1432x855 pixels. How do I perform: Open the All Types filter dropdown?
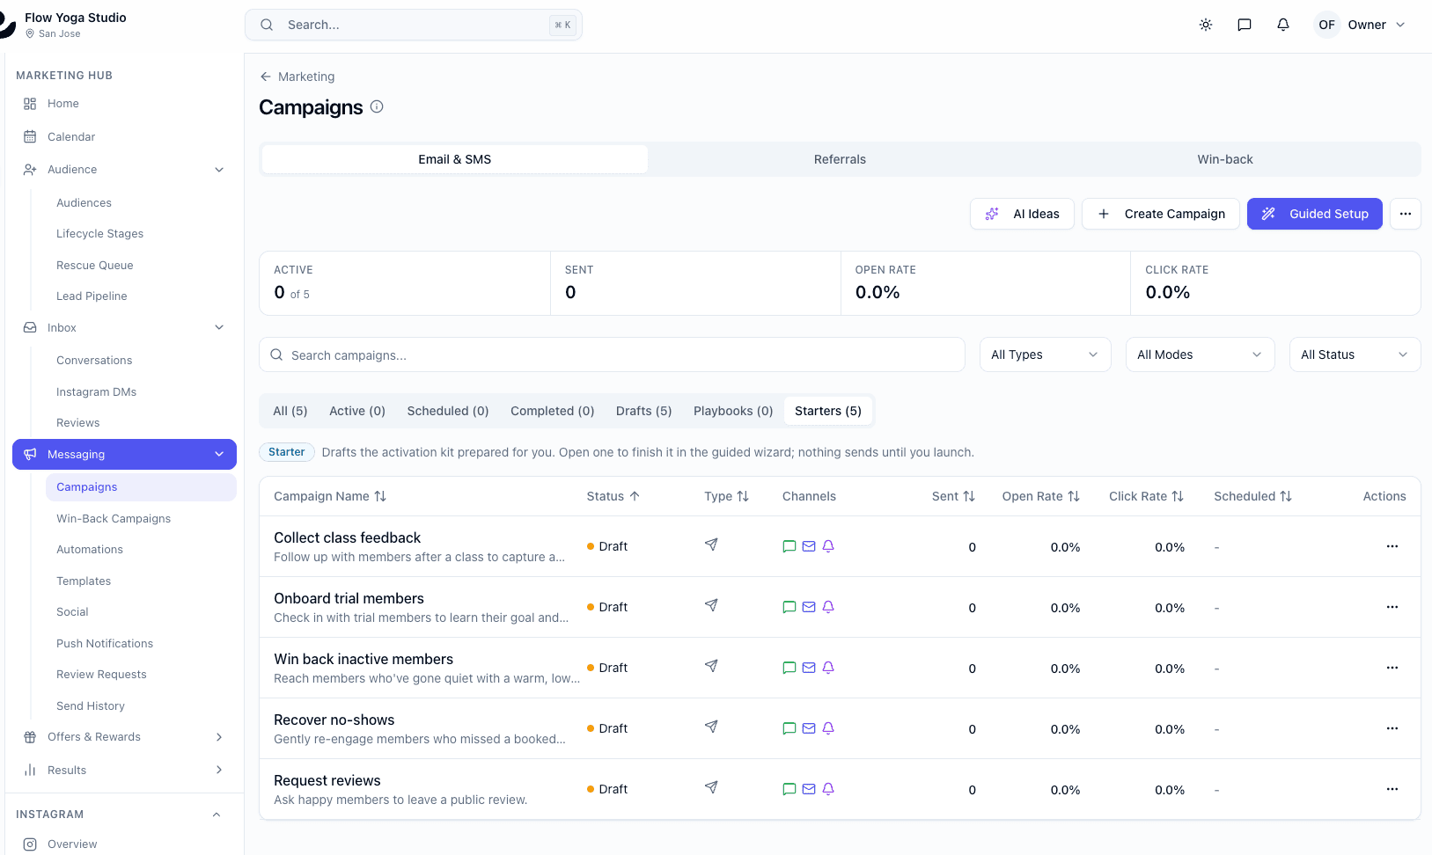(1045, 354)
